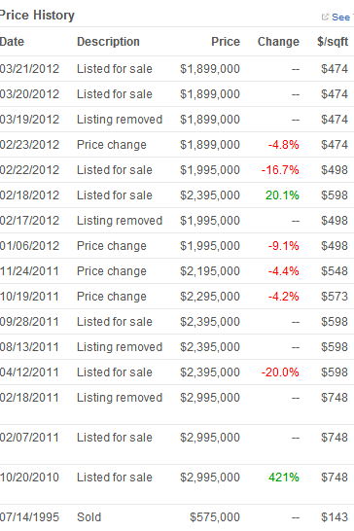Click the Change column header

pyautogui.click(x=278, y=42)
